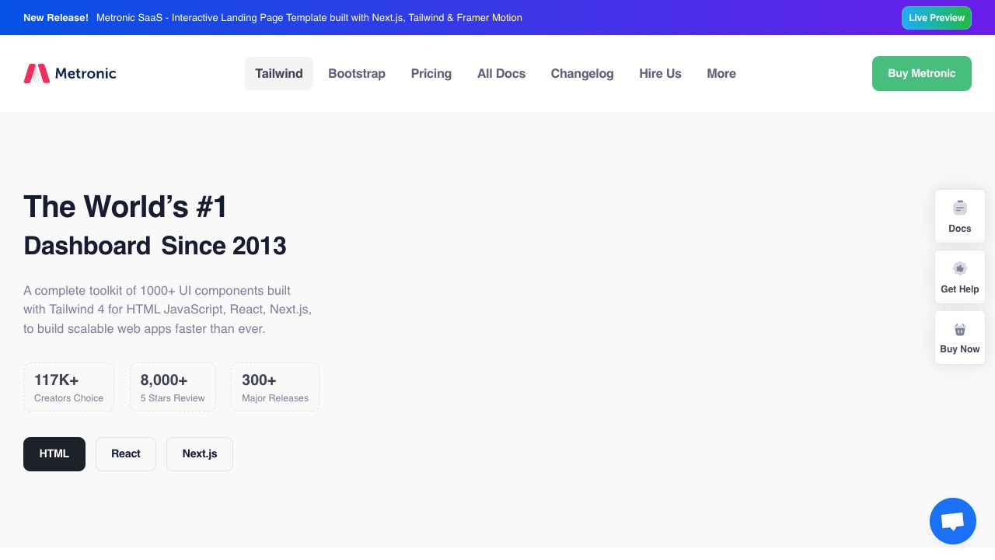Open the Changelog nav link
This screenshot has width=995, height=560.
(x=582, y=73)
